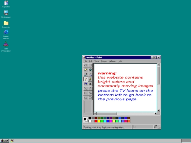
Task: Choose the dark green swatch
Action: coord(102,118)
